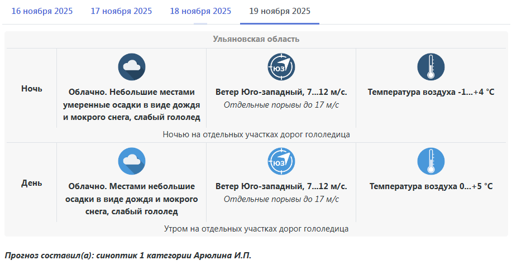Click the Ульяновская область region header

point(256,39)
